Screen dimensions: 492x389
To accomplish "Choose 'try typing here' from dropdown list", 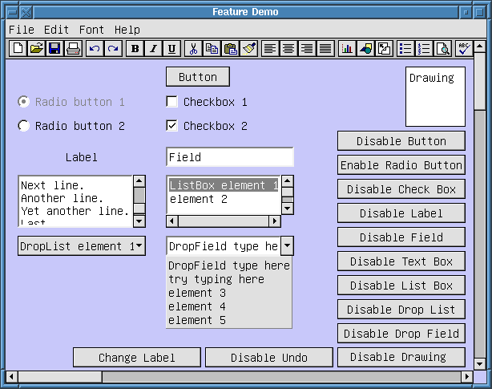I will tap(228, 279).
